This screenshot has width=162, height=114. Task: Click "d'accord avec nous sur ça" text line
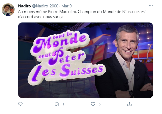pyautogui.click(x=41, y=17)
